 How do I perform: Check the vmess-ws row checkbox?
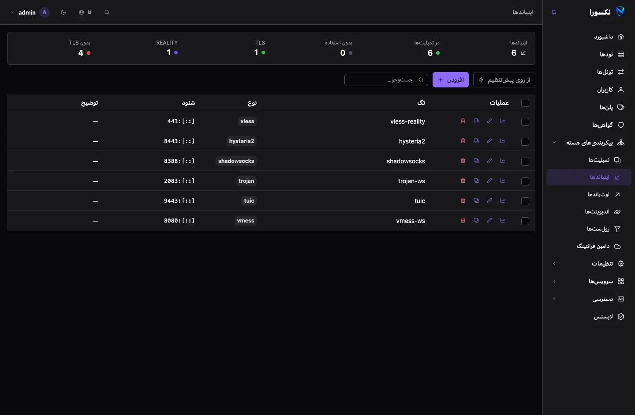click(525, 221)
